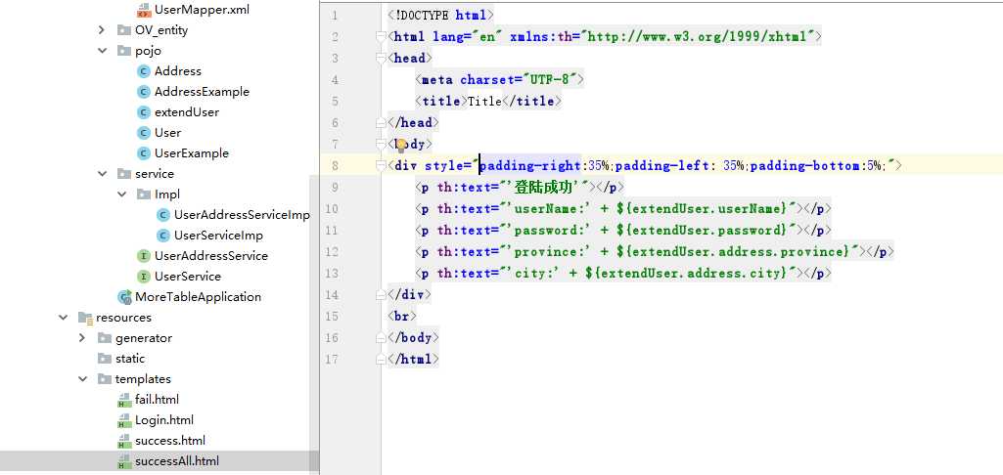
Task: Click the Impl folder icon
Action: coord(144,194)
